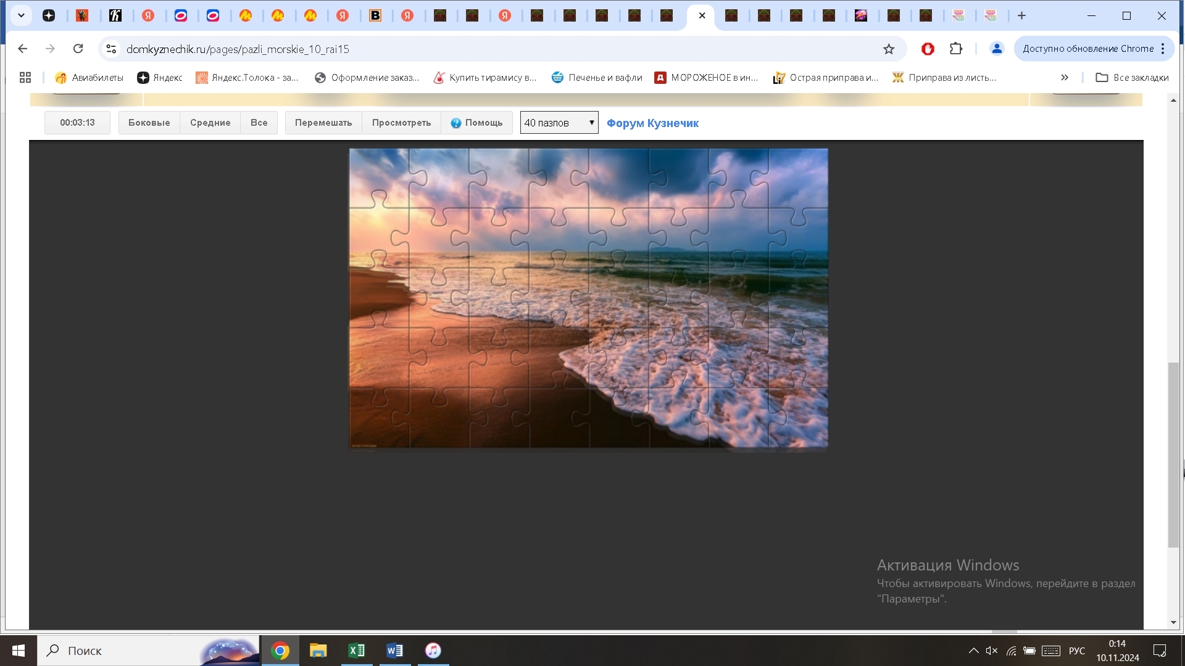Open the Windows Start menu
Image resolution: width=1185 pixels, height=666 pixels.
tap(19, 651)
